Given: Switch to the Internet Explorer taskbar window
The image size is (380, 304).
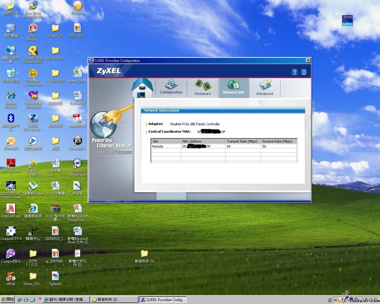Looking at the screenshot, I should click(x=66, y=300).
